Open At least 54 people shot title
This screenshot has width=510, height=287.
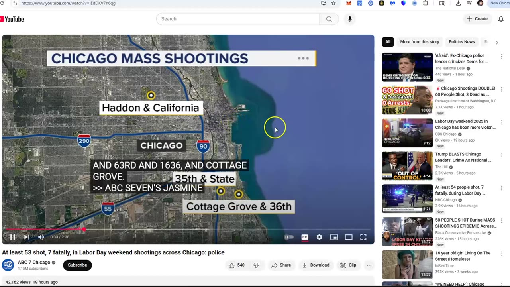[460, 190]
